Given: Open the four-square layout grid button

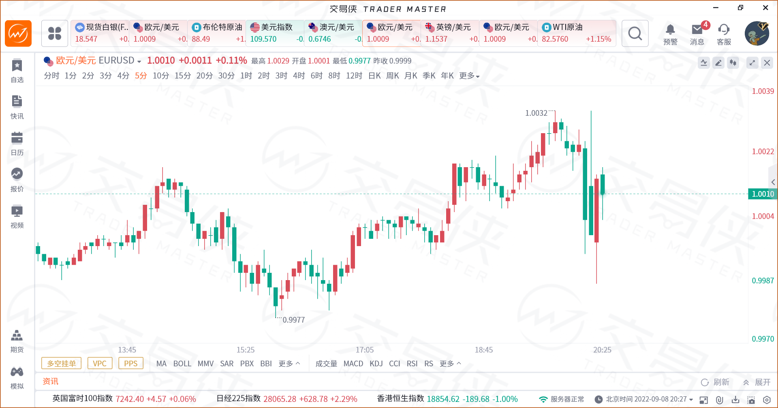Looking at the screenshot, I should point(55,34).
